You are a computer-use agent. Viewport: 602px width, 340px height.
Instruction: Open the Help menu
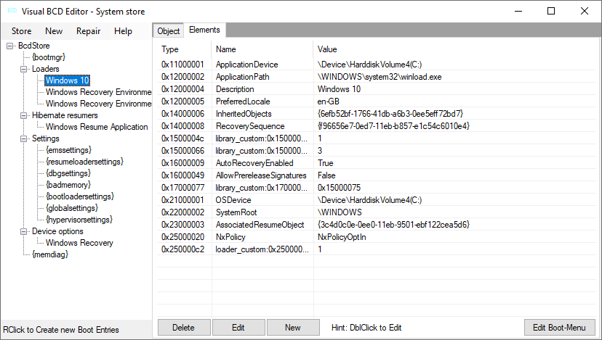pyautogui.click(x=124, y=31)
